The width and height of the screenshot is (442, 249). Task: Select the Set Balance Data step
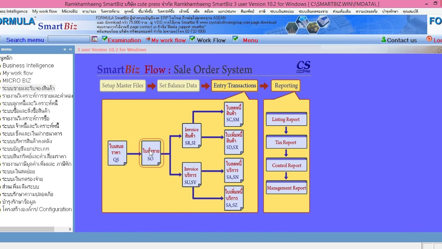pos(178,85)
